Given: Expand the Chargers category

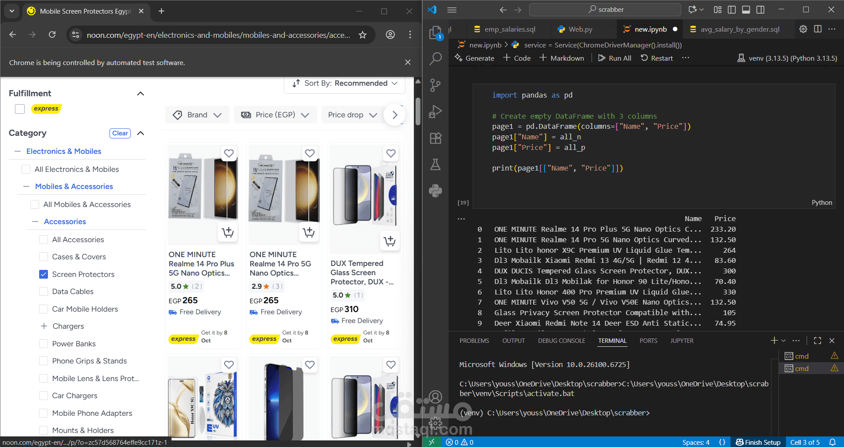Looking at the screenshot, I should coord(44,326).
